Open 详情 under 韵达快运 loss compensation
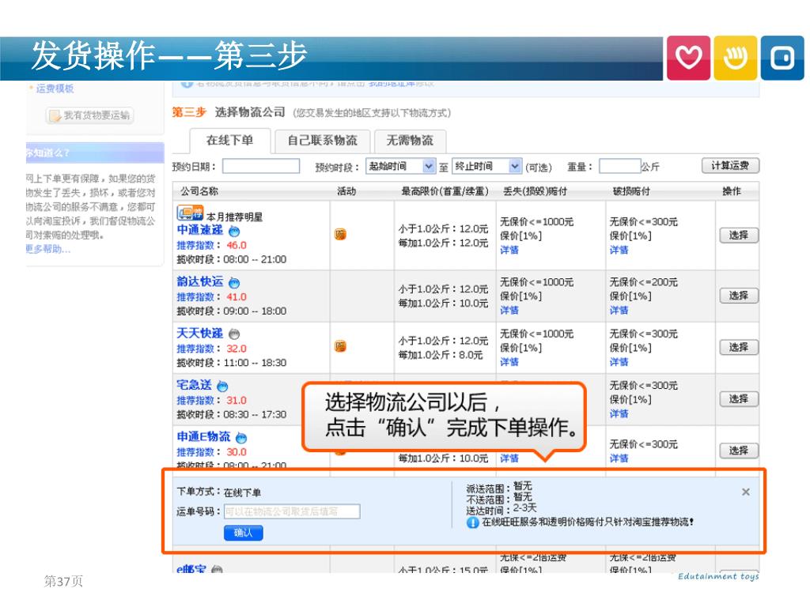The image size is (810, 607). (x=509, y=311)
